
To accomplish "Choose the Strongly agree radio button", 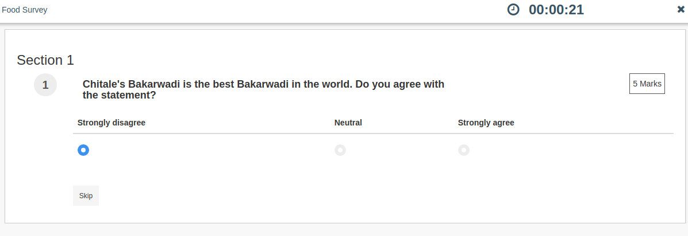I will (464, 150).
